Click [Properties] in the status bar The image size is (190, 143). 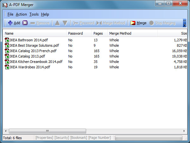pyautogui.click(x=44, y=138)
